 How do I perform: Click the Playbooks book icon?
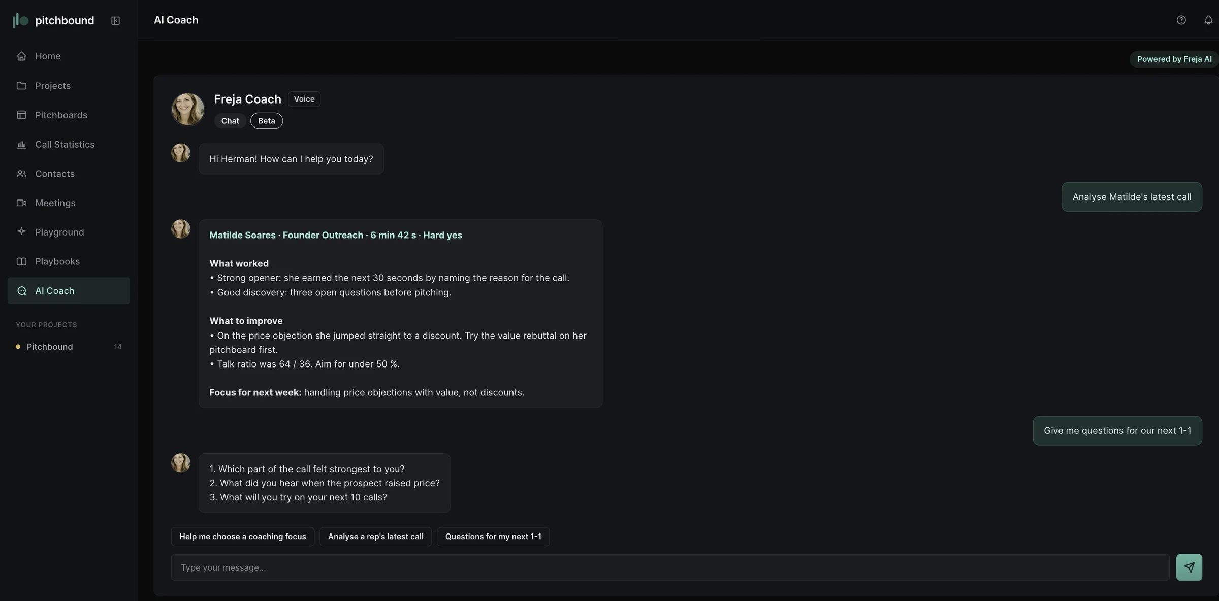(x=21, y=261)
